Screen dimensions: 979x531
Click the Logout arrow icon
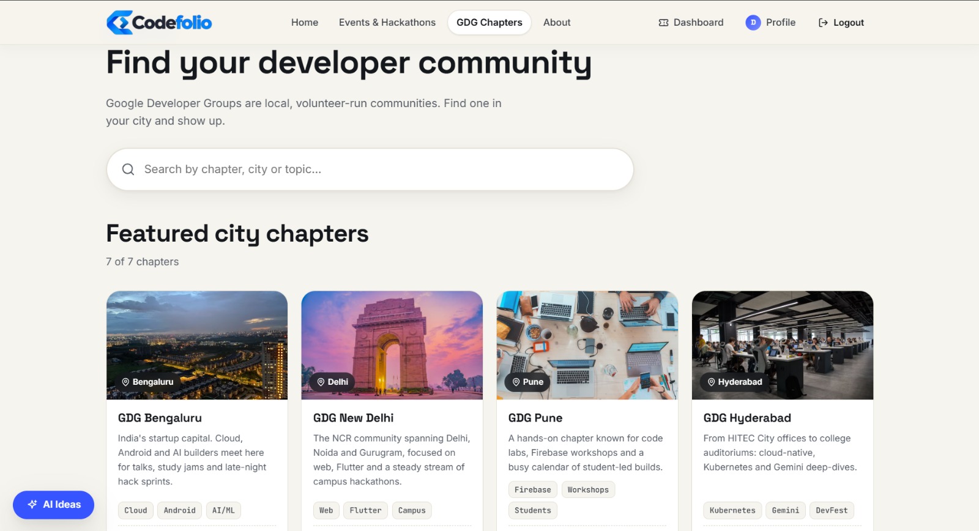pos(823,23)
